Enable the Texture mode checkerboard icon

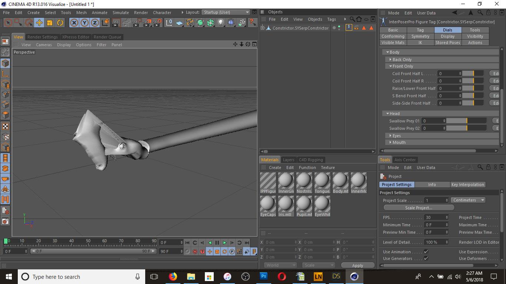coord(5,126)
